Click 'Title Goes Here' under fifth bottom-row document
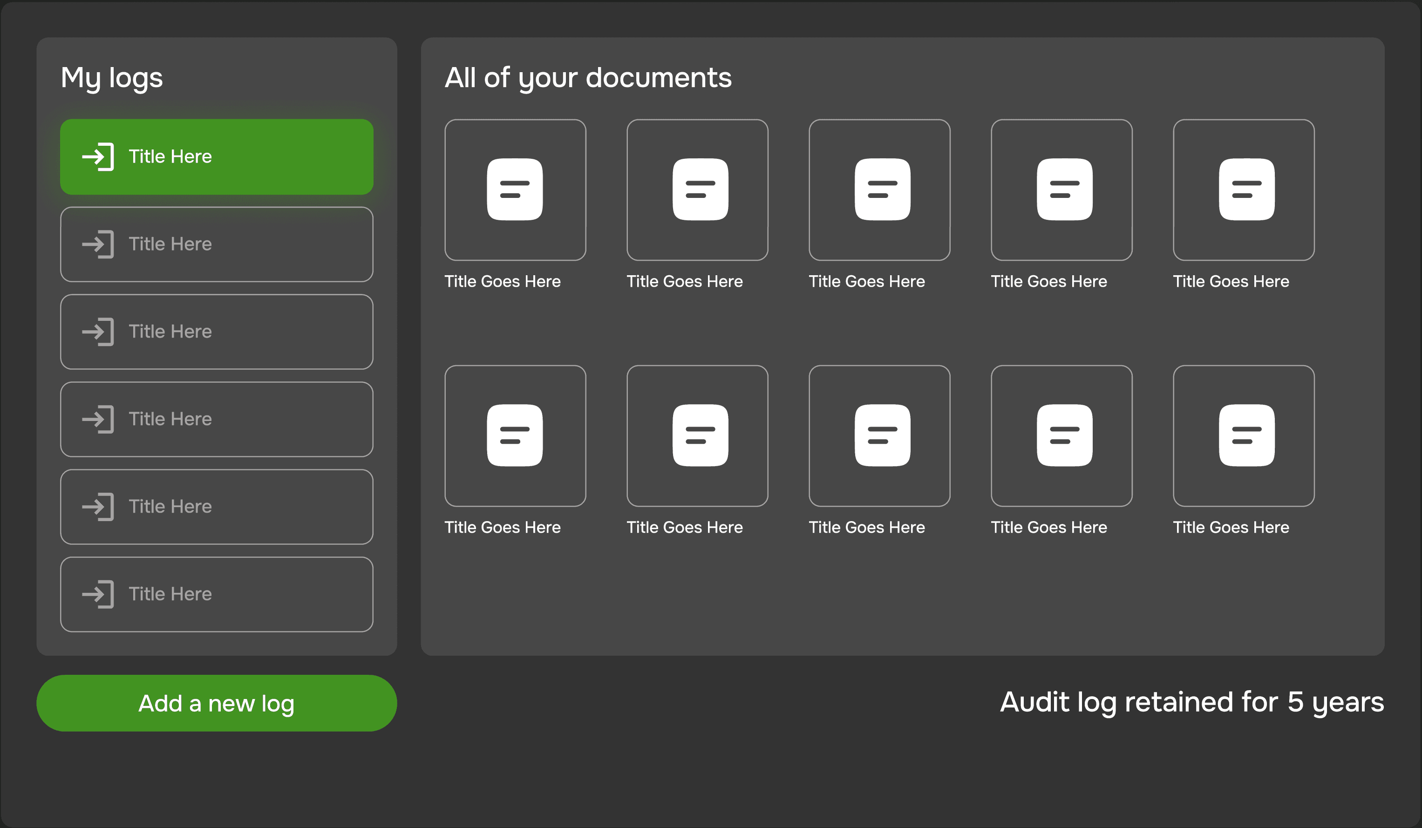 [x=1232, y=527]
